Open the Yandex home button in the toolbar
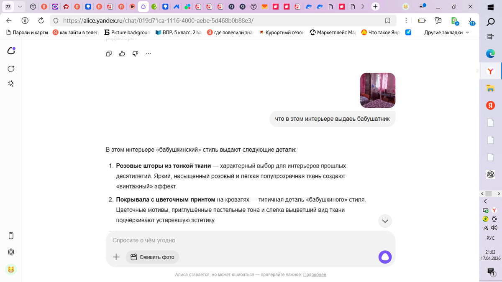Image resolution: width=502 pixels, height=282 pixels. click(25, 20)
